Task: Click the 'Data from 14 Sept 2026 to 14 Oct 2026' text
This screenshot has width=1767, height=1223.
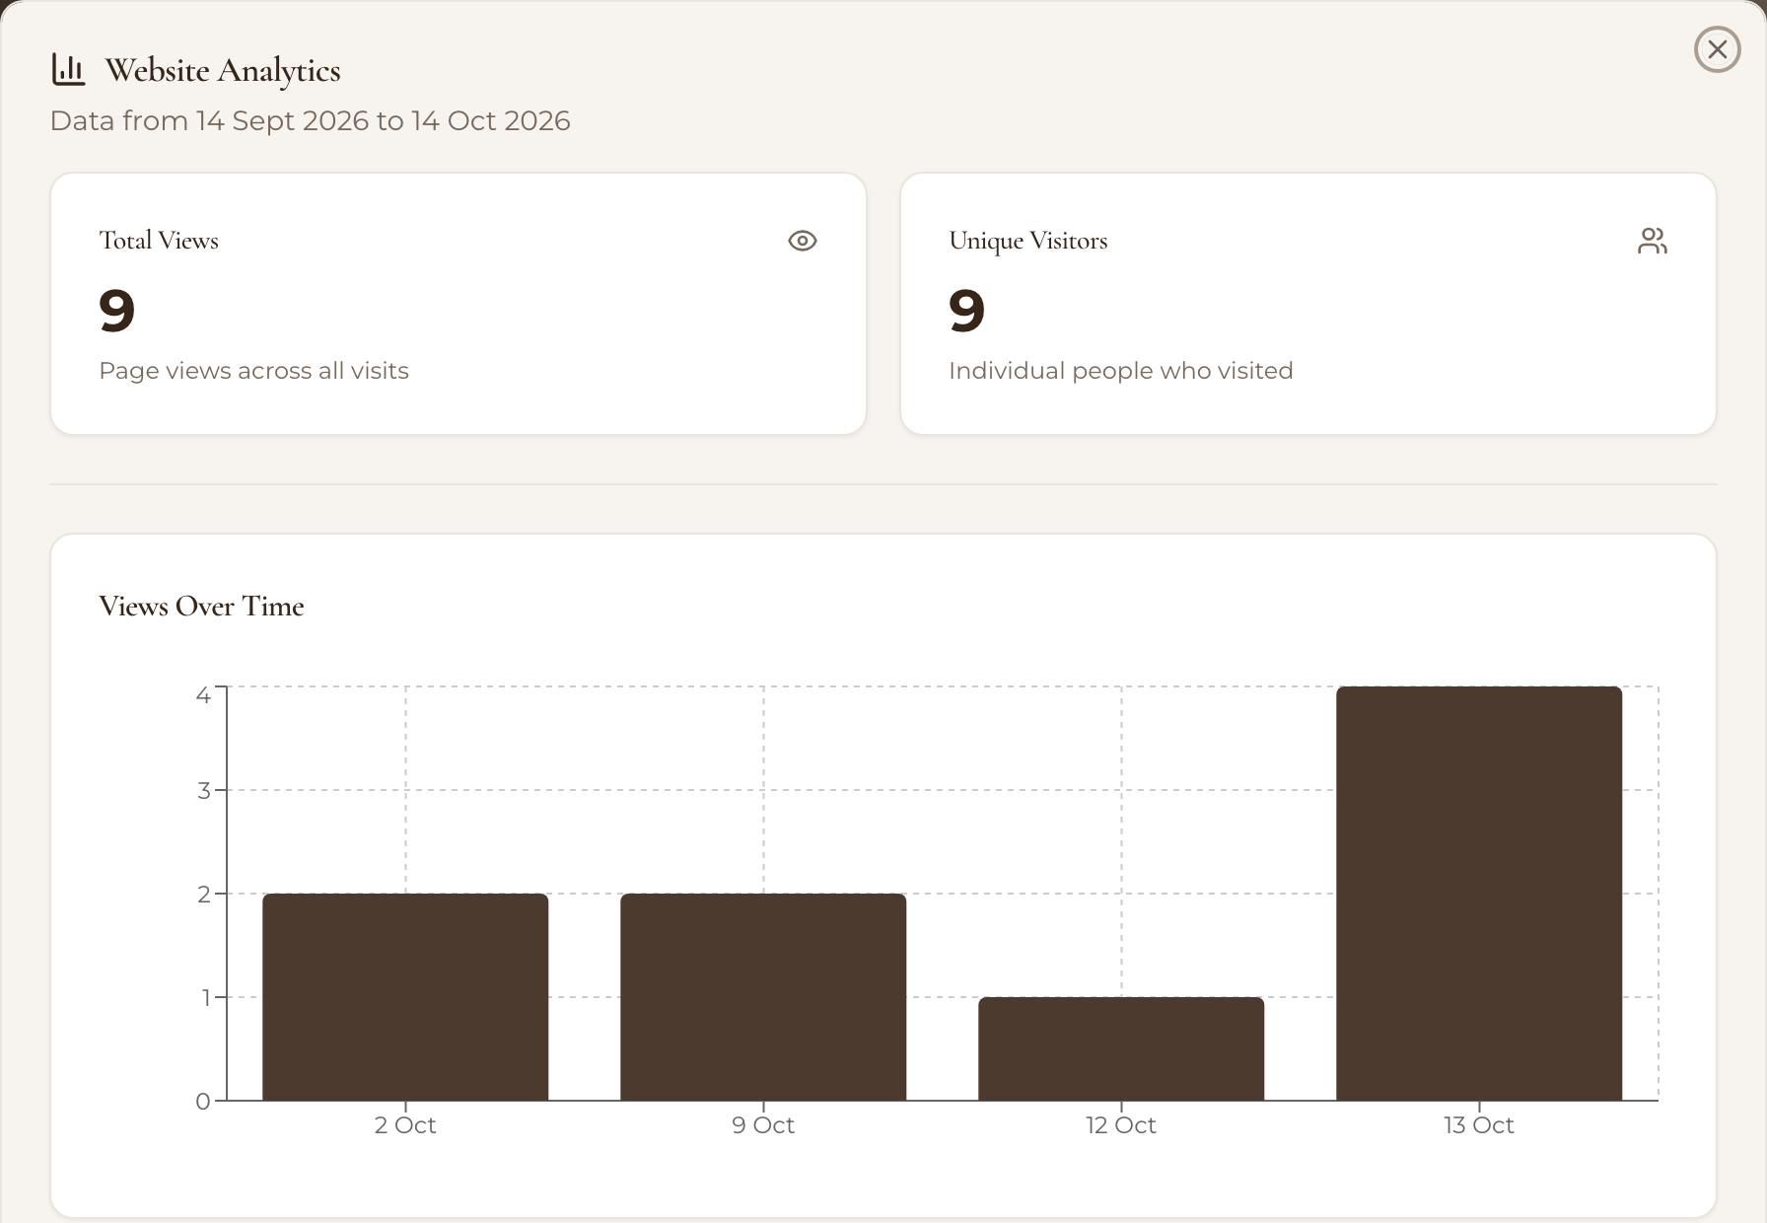Action: [311, 120]
